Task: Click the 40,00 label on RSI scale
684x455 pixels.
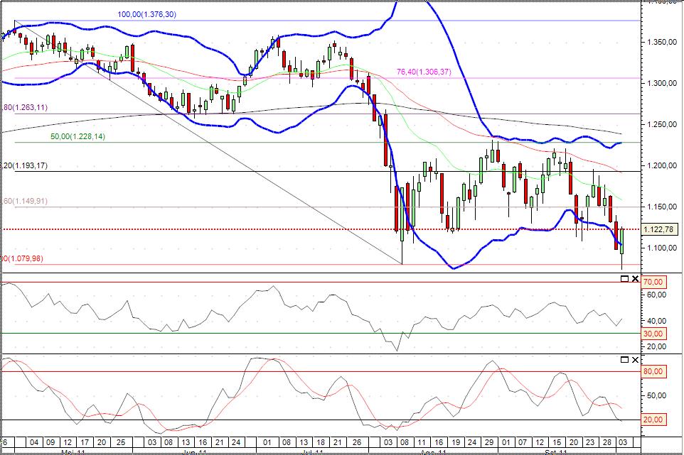Action: click(656, 321)
